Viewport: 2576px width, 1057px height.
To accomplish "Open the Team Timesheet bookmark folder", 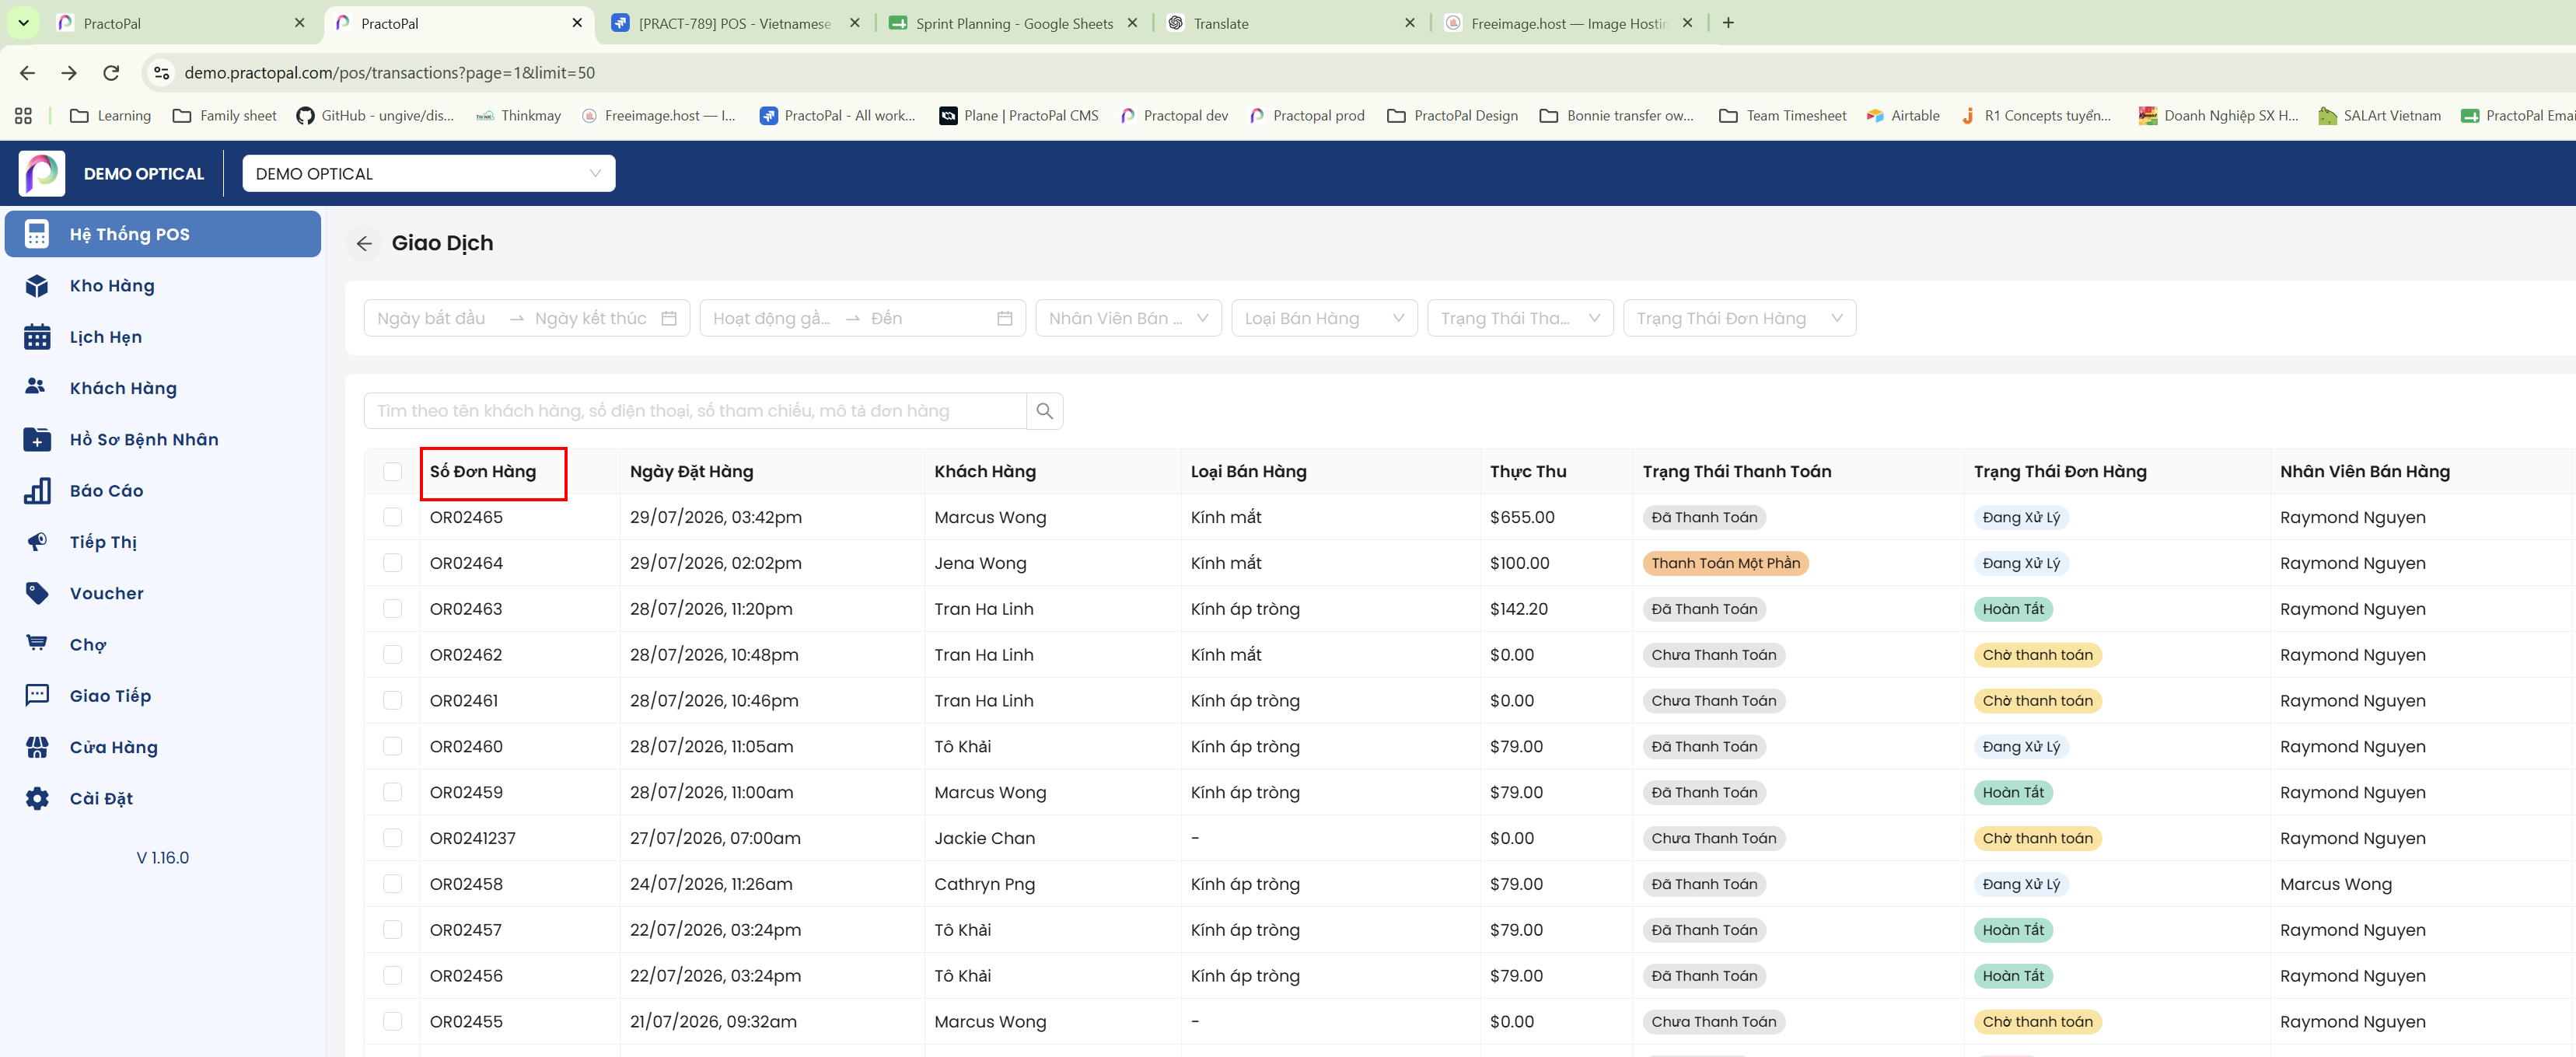I will pos(1783,116).
